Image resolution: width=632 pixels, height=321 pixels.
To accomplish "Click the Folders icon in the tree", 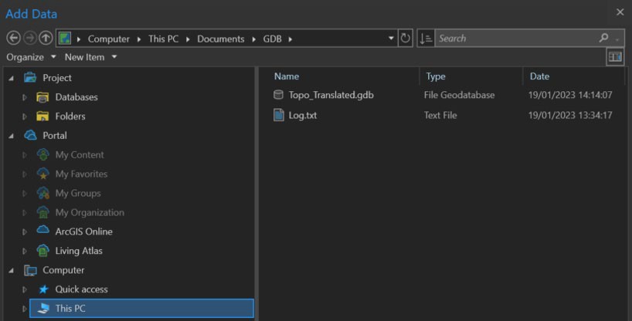I will tap(42, 116).
